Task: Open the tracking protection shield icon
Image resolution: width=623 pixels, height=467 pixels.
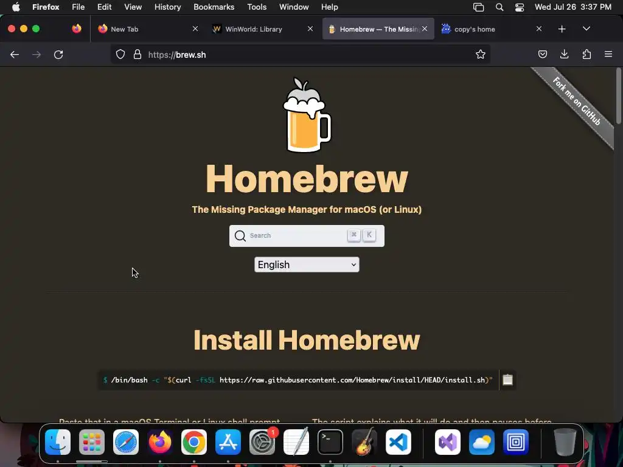Action: [x=120, y=54]
